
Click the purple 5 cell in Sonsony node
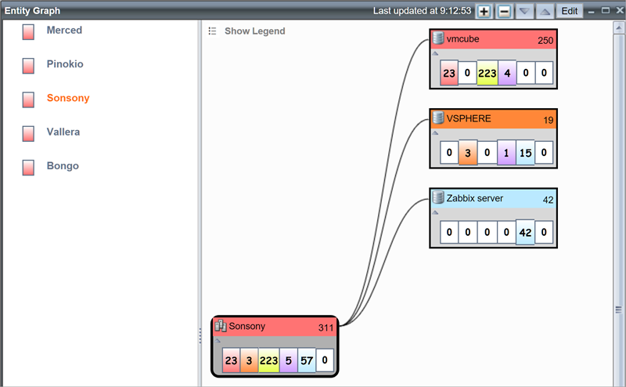pyautogui.click(x=288, y=360)
